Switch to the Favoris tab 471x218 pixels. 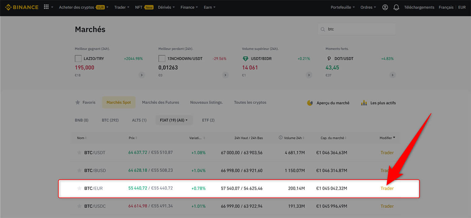pyautogui.click(x=85, y=102)
